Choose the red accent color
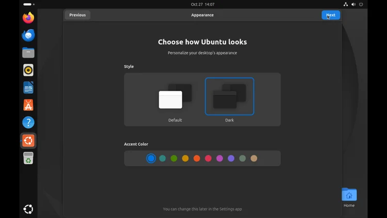Viewport: 387px width, 218px height. coord(208,158)
